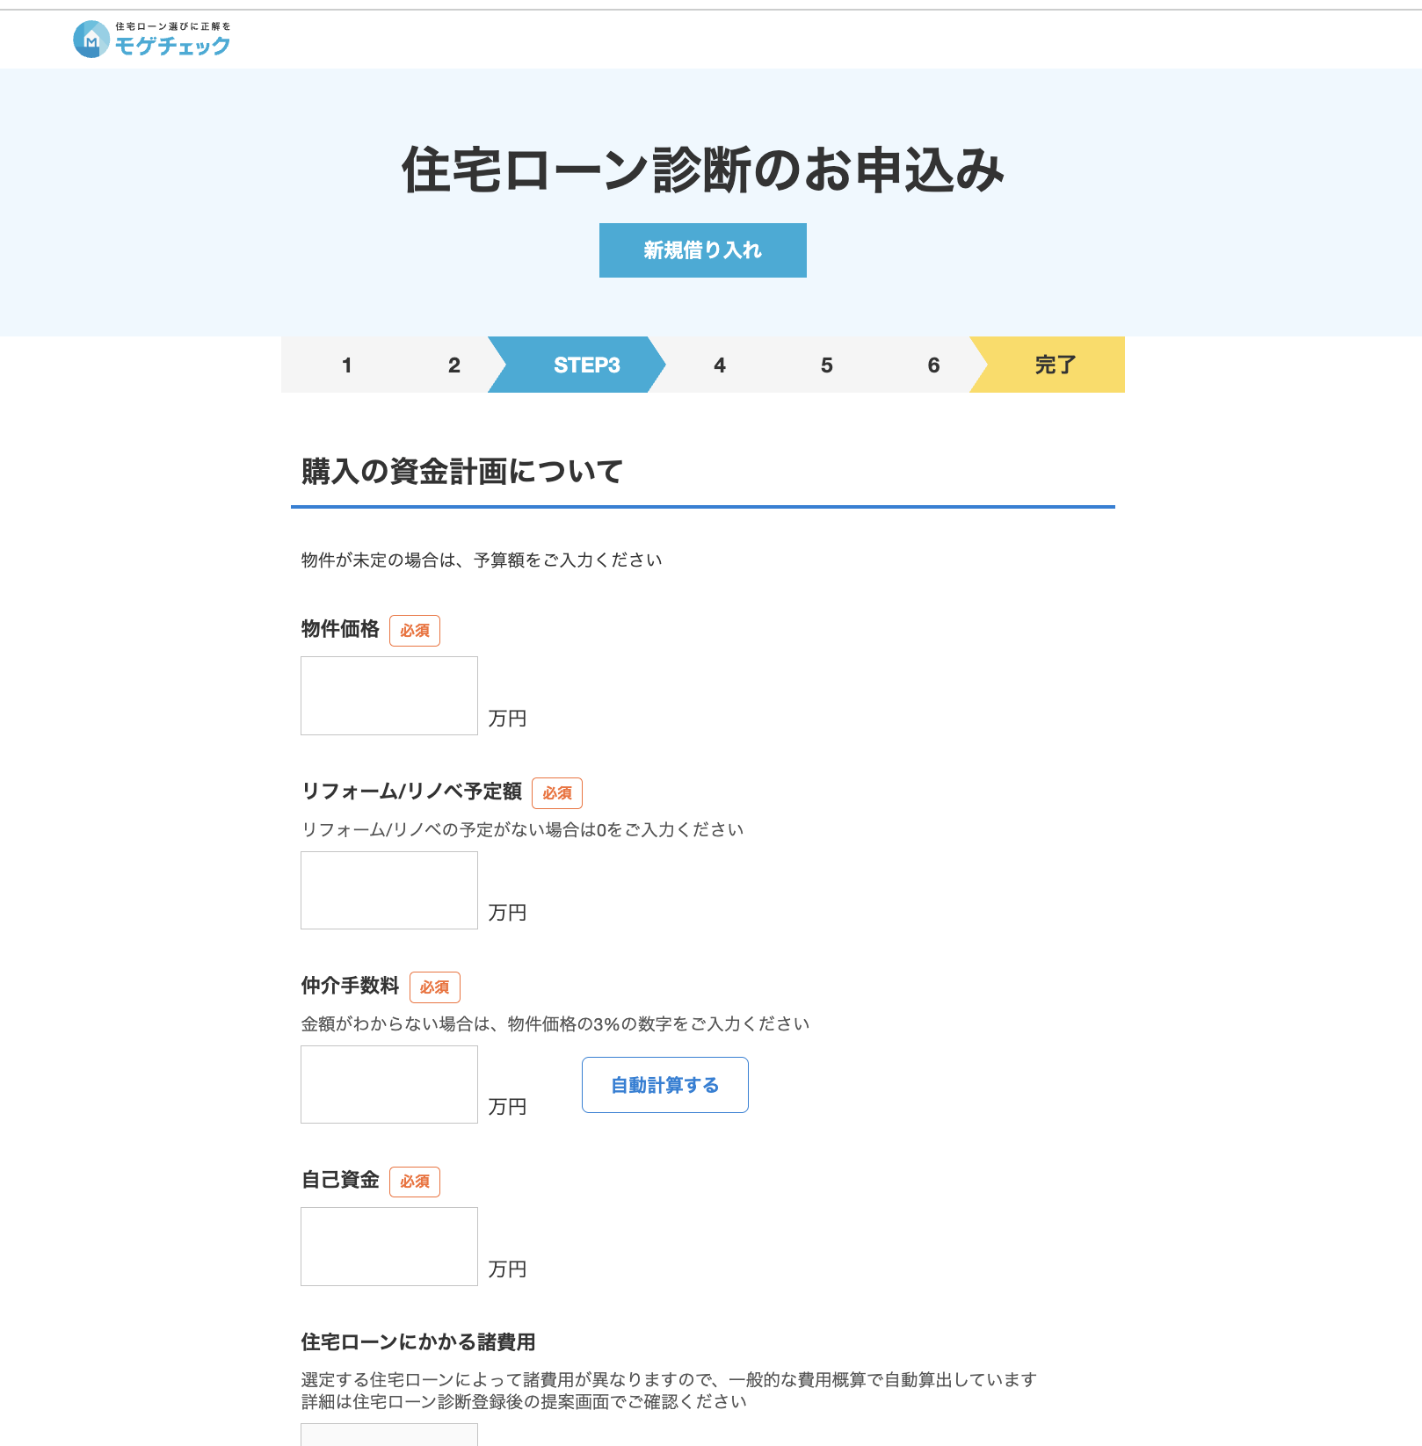Image resolution: width=1422 pixels, height=1446 pixels.
Task: Select the 完了 step indicator
Action: tap(1048, 365)
